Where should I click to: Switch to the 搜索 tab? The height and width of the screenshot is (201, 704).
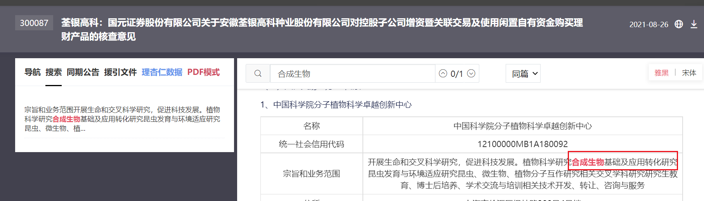[54, 72]
